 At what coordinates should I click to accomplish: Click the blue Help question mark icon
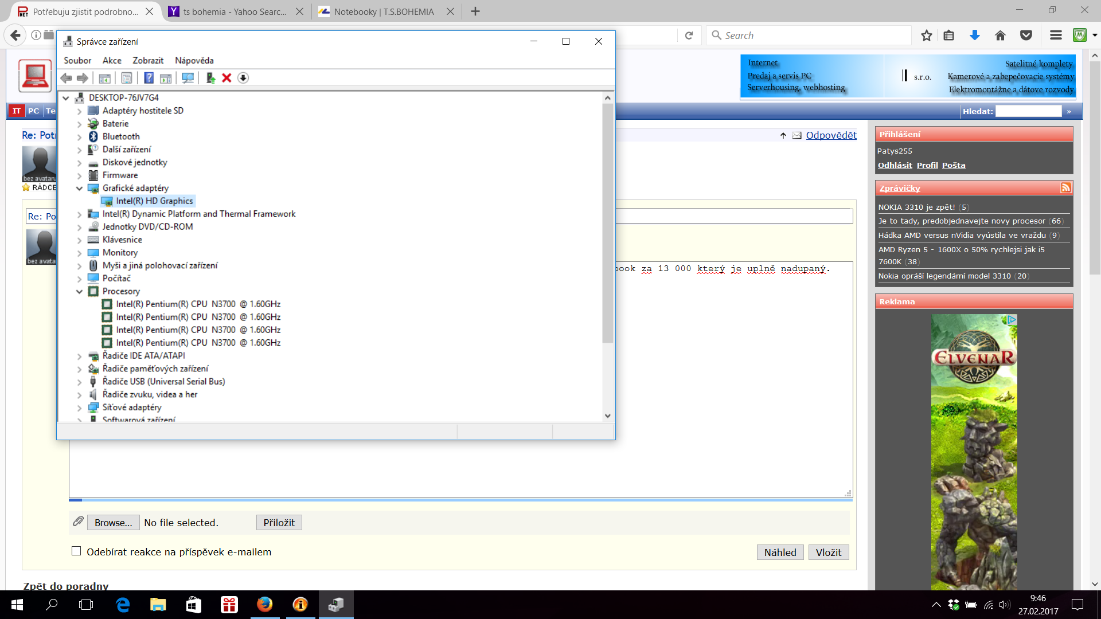[149, 78]
